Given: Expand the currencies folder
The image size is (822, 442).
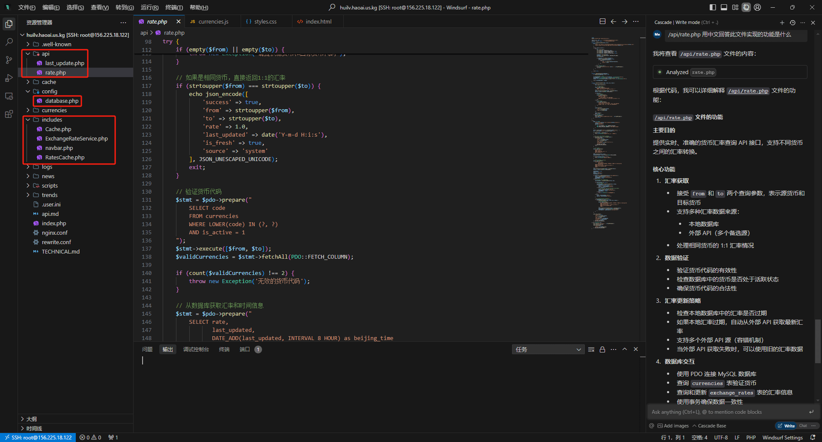Looking at the screenshot, I should (28, 110).
